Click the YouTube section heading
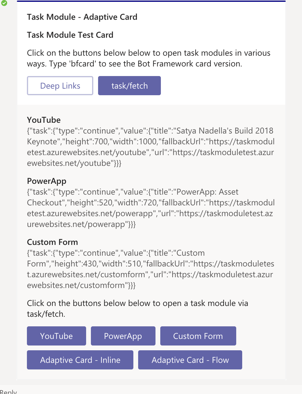302x394 pixels. pos(44,120)
